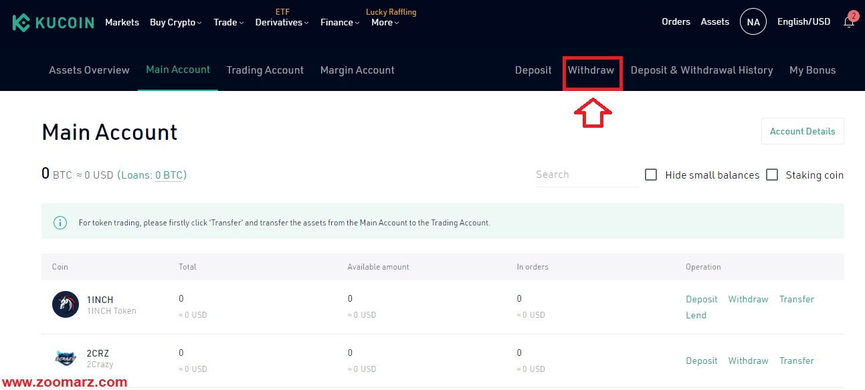Screen dimensions: 865x390
Task: Deposit 2CRZ from its row
Action: point(701,361)
